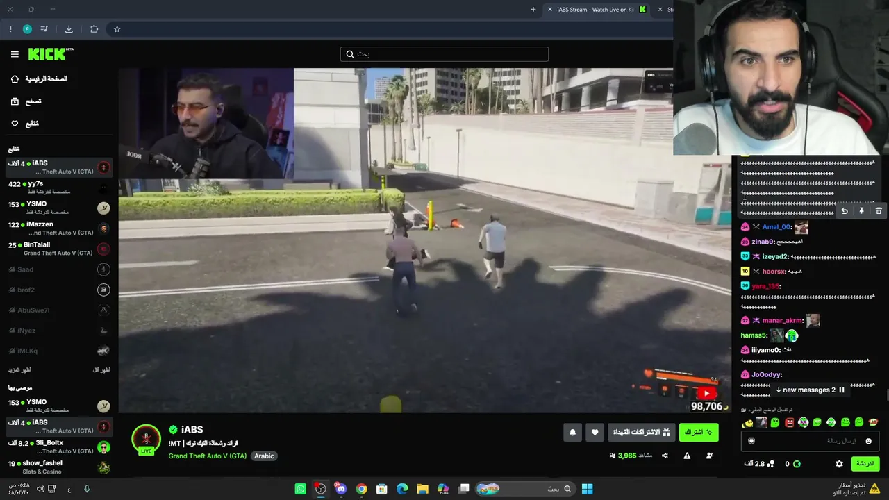Open File Explorer from the taskbar

coord(422,489)
